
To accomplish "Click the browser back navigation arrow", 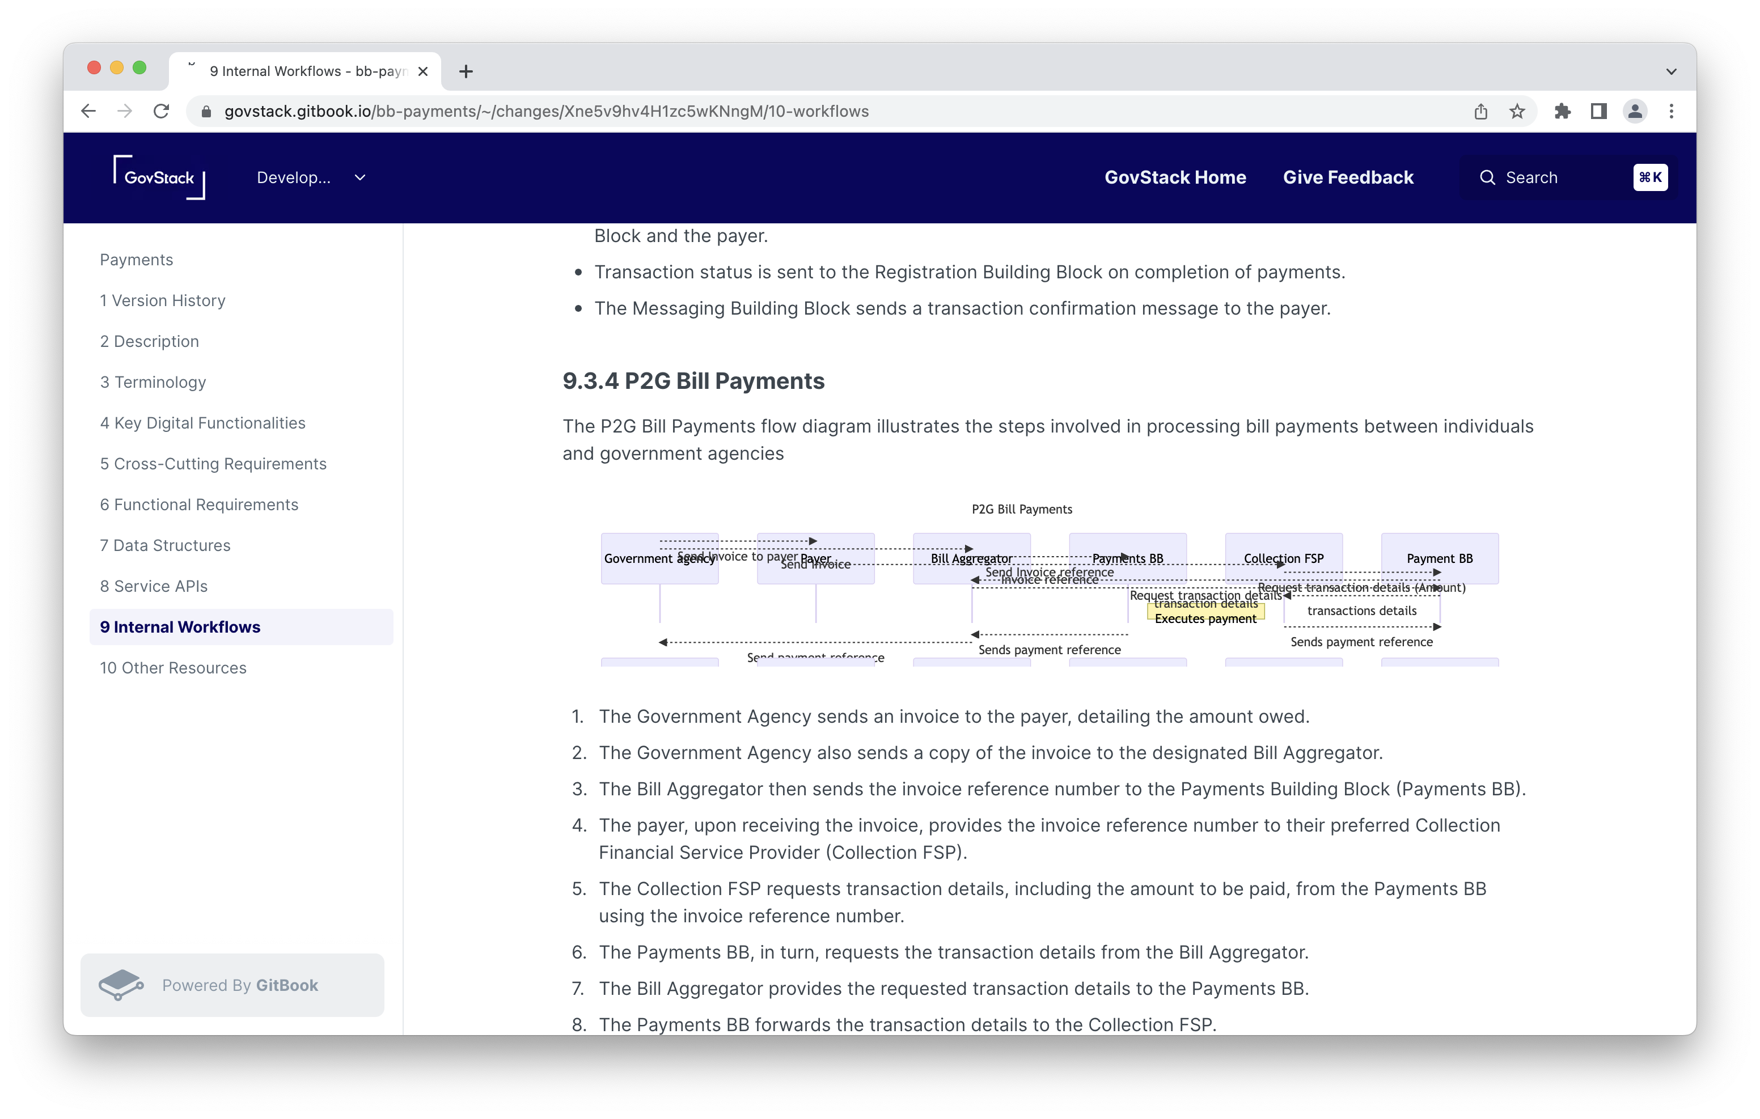I will 87,112.
